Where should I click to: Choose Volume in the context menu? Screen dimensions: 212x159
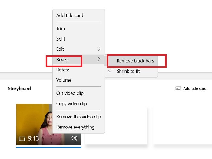click(x=78, y=80)
